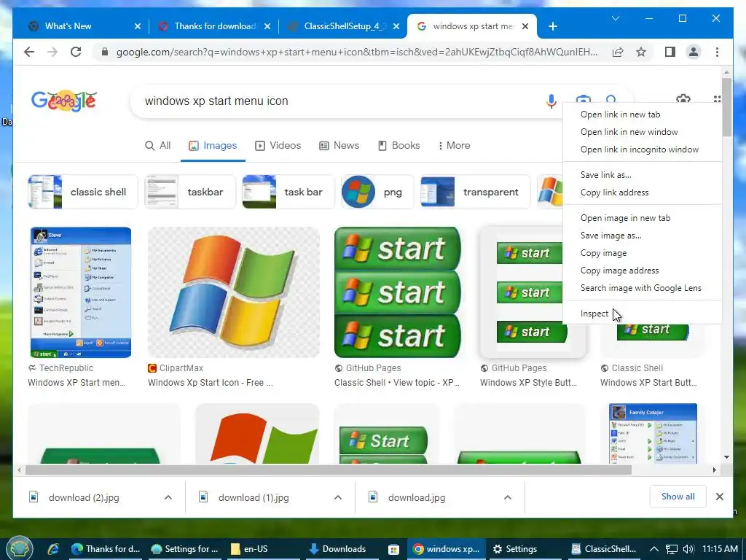Open a new tab with the plus button

pos(553,26)
